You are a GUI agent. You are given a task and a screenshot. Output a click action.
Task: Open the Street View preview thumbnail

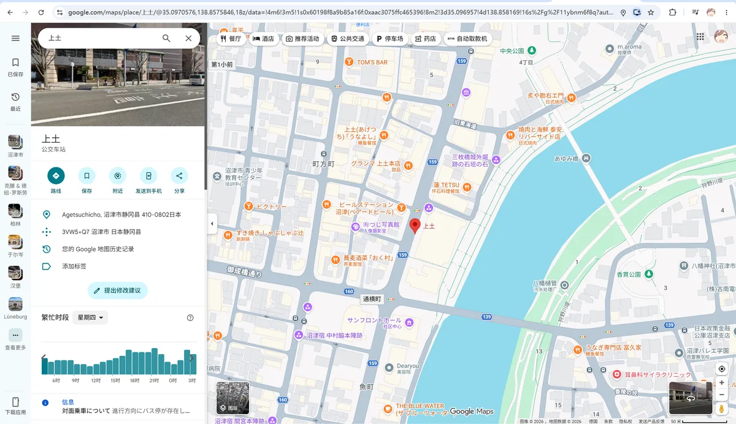tap(691, 398)
